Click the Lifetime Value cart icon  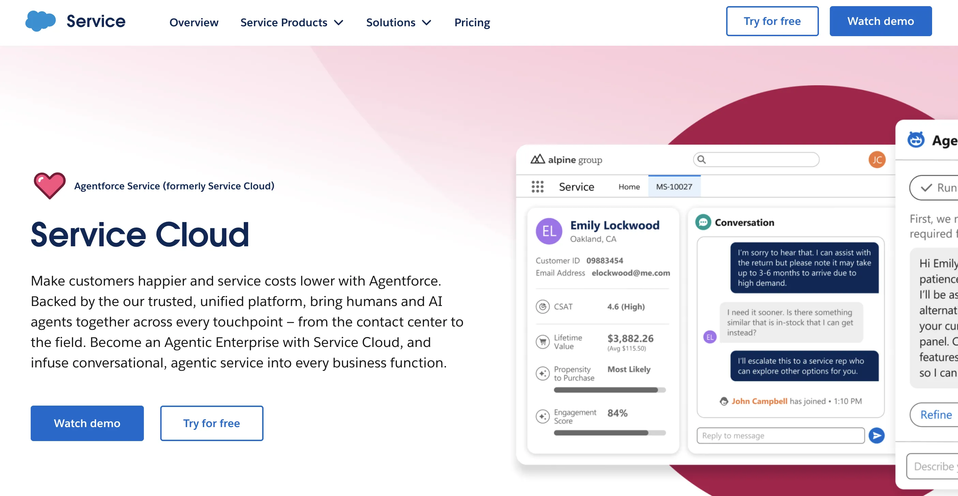pos(543,341)
